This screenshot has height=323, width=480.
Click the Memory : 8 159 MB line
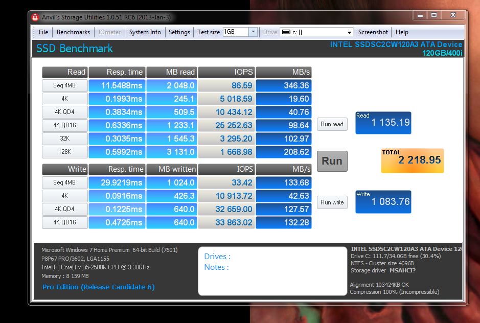[65, 276]
